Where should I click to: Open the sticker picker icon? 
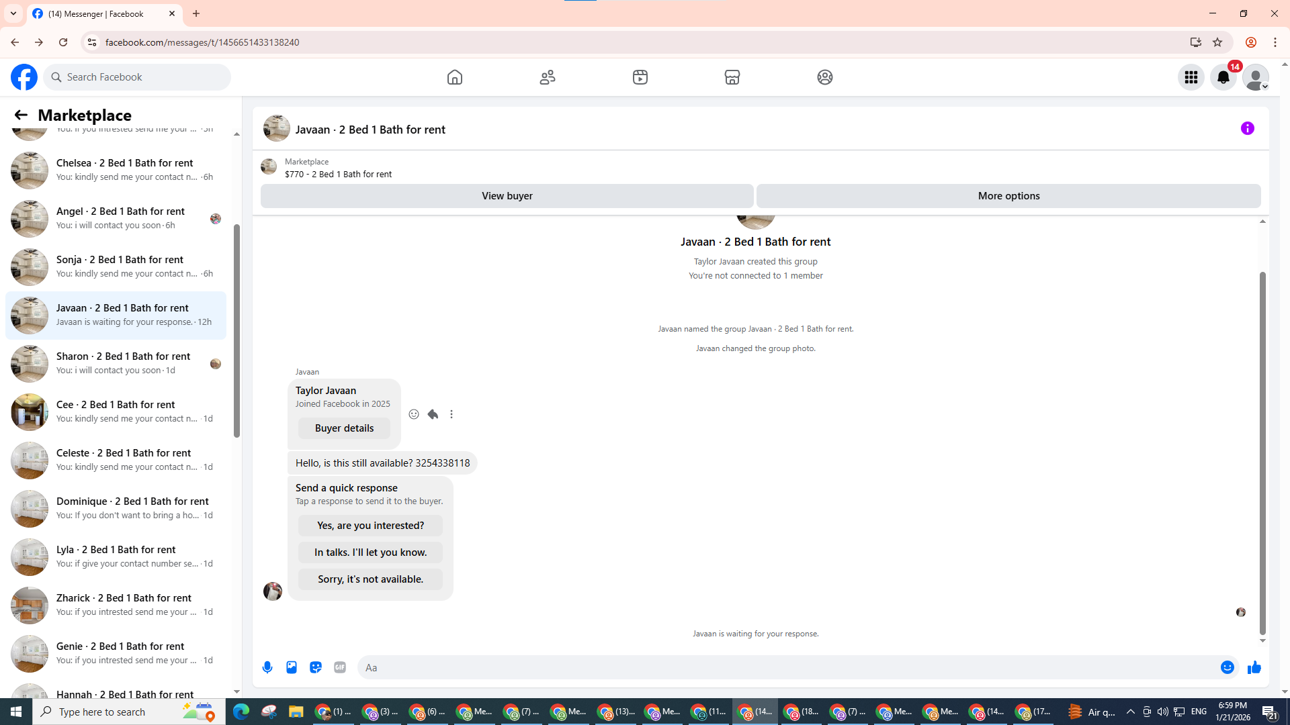pyautogui.click(x=316, y=667)
